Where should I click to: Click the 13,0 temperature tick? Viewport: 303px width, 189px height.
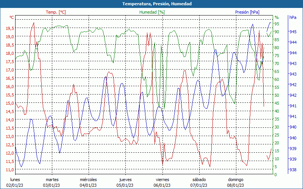10,136
